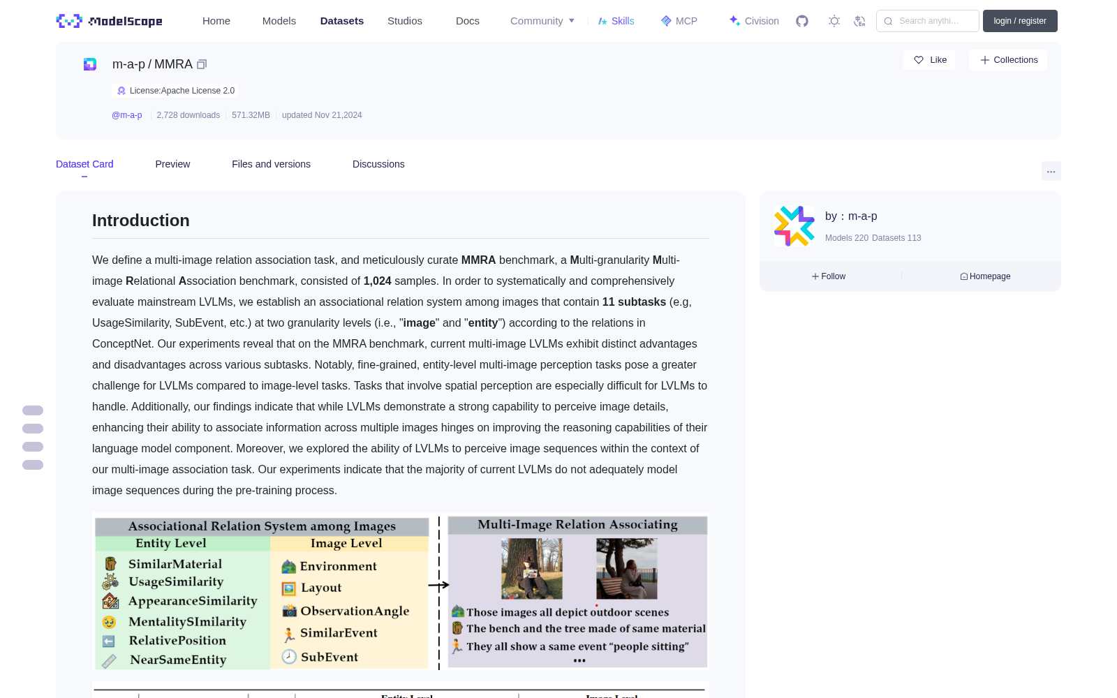Viewport: 1117px width, 698px height.
Task: Go to Home in navbar
Action: tap(216, 21)
